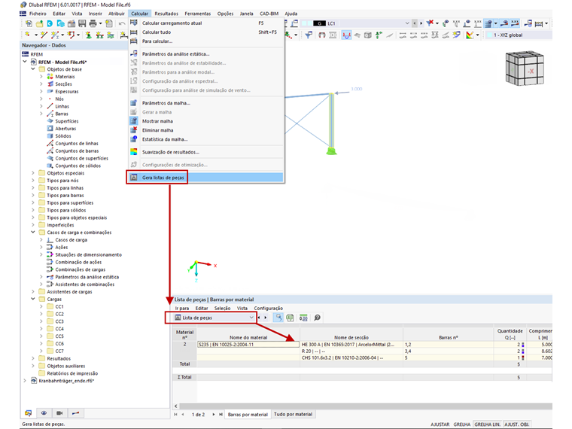This screenshot has height=429, width=572.
Task: Click the Eliminar malha menu entry
Action: tap(157, 130)
